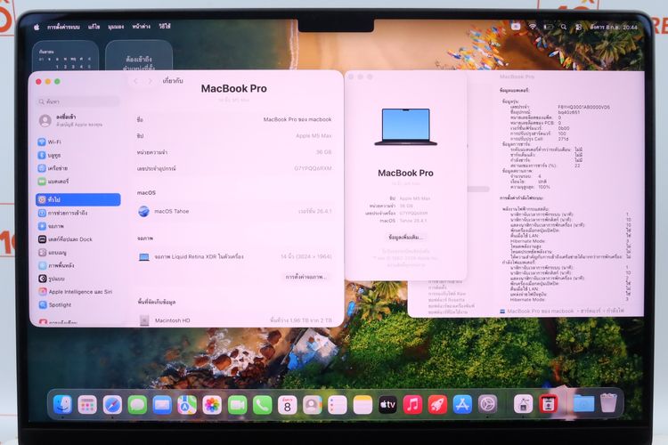
Task: Open Photos from the Dock
Action: point(212,405)
